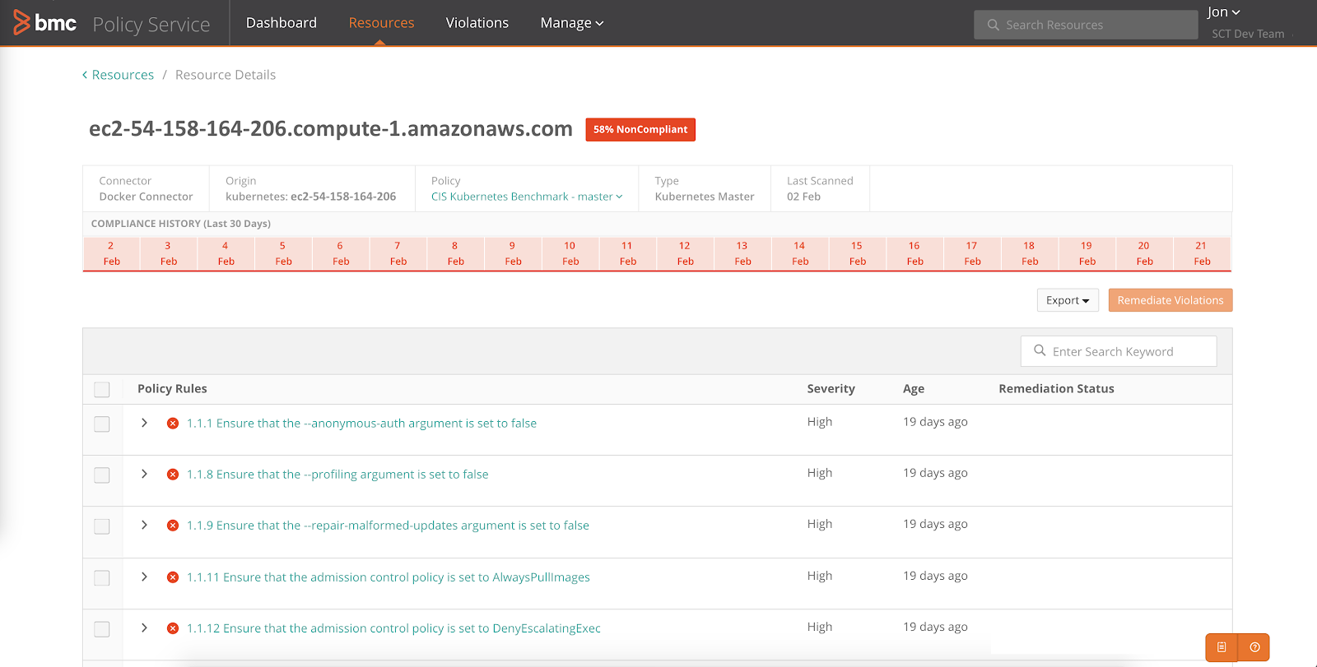
Task: Open the orange document icon button
Action: [x=1222, y=647]
